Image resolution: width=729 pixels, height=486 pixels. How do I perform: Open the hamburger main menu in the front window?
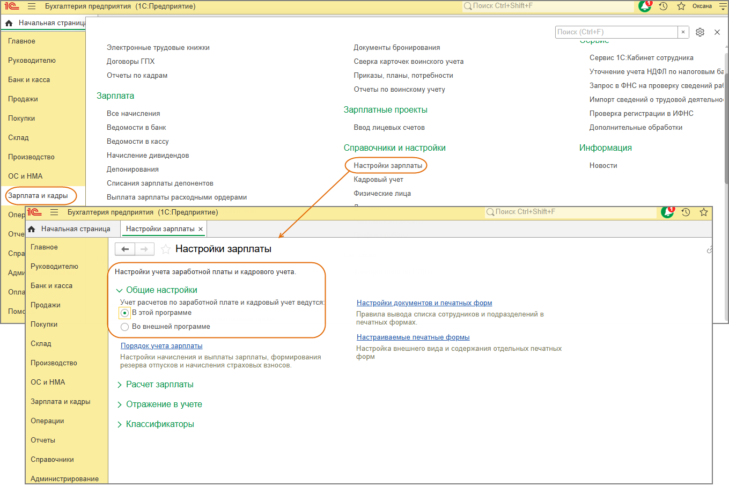coord(54,212)
